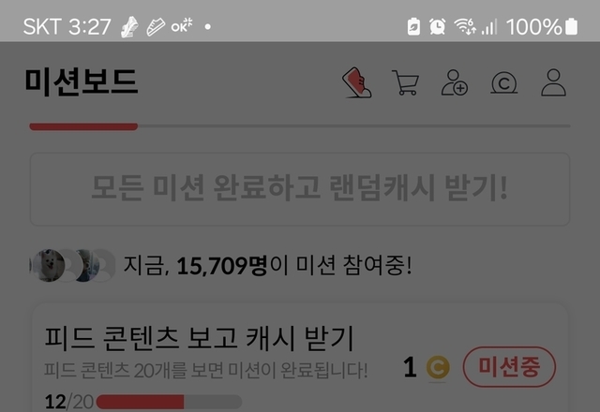The width and height of the screenshot is (600, 412).
Task: Tap the battery saver status icon
Action: point(413,27)
